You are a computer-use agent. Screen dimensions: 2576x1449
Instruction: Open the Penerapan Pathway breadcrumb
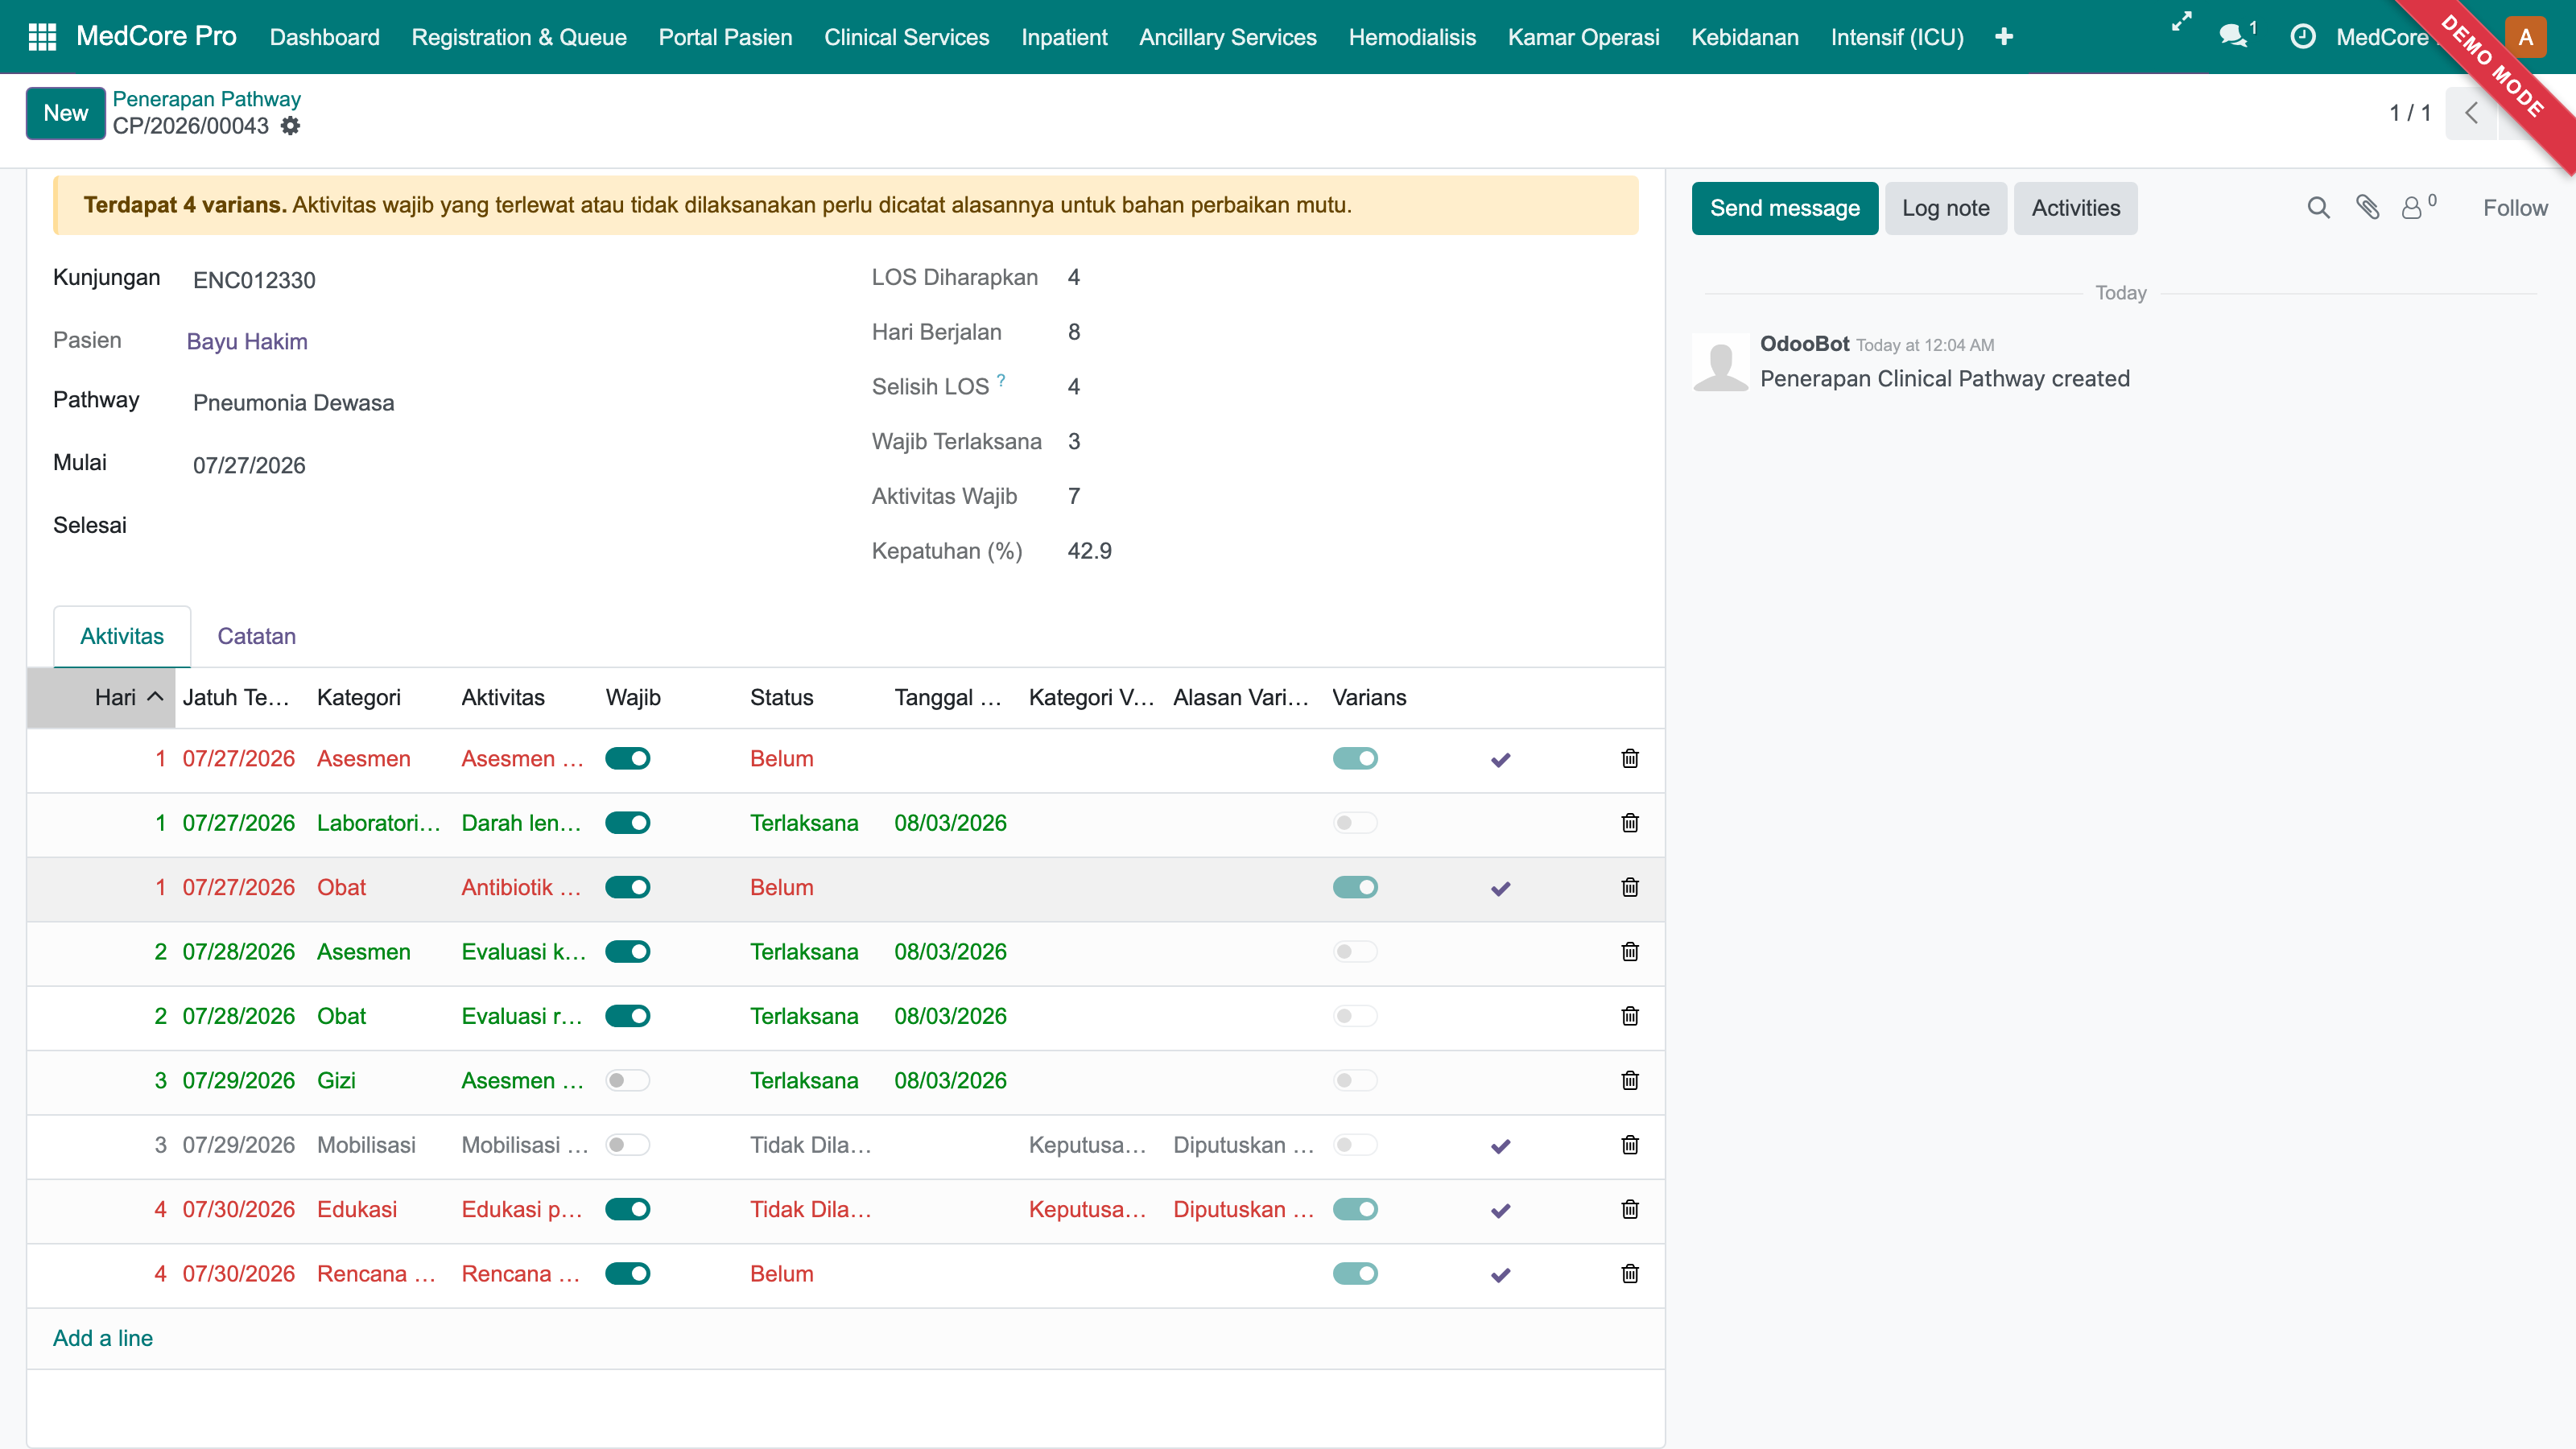tap(206, 99)
